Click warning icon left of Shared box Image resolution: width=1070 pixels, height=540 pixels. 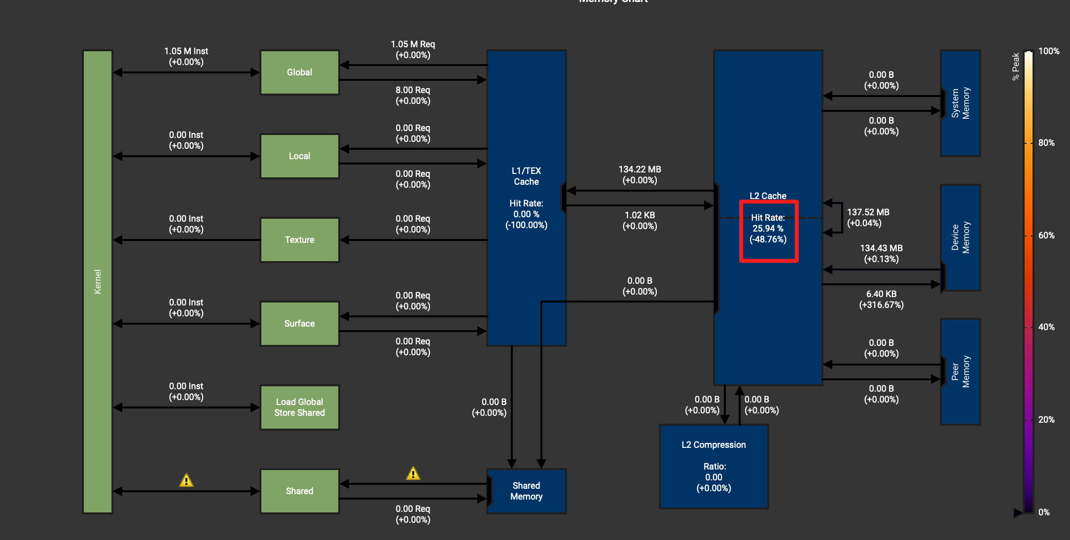pyautogui.click(x=186, y=480)
